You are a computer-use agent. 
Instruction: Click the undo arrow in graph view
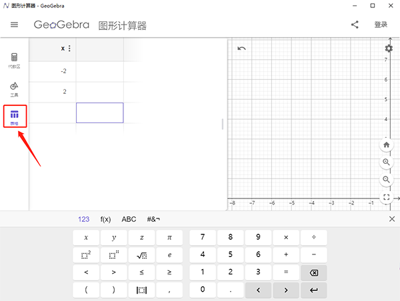pos(241,49)
